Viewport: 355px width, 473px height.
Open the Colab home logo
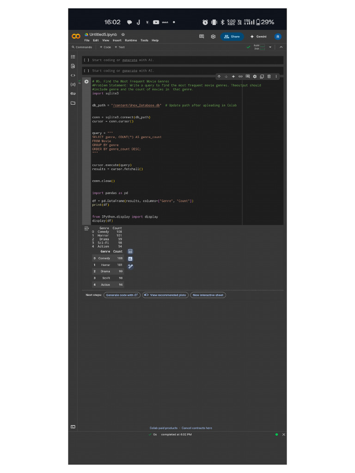[76, 36]
